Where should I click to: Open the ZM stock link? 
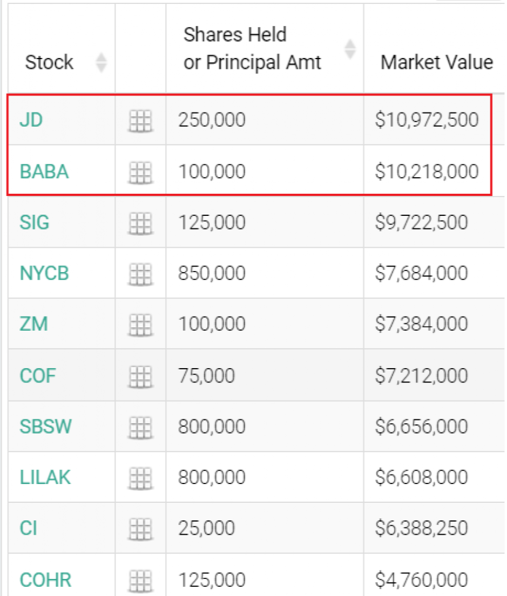point(34,324)
